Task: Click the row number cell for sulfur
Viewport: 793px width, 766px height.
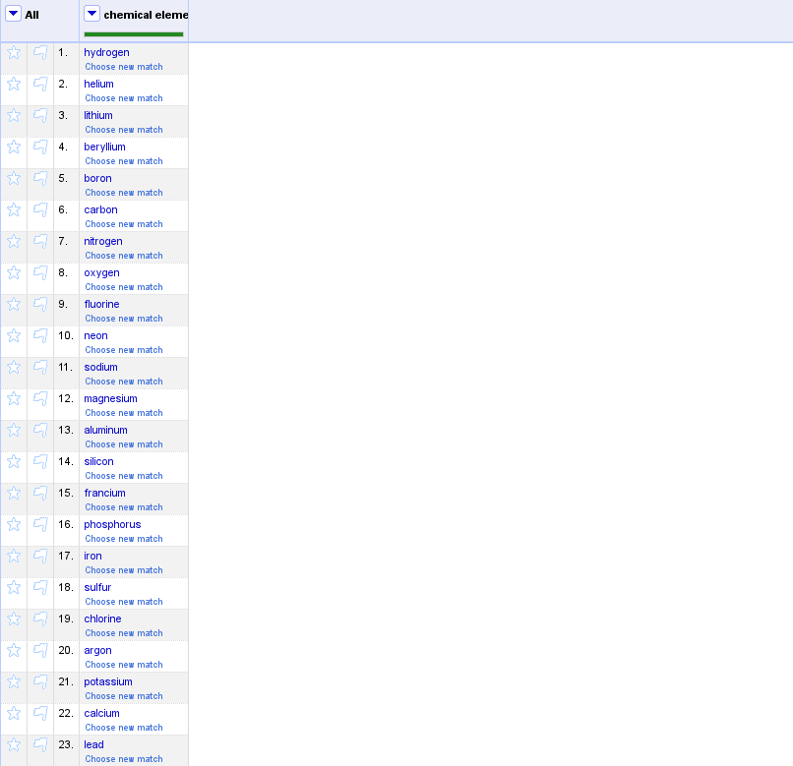Action: (65, 587)
